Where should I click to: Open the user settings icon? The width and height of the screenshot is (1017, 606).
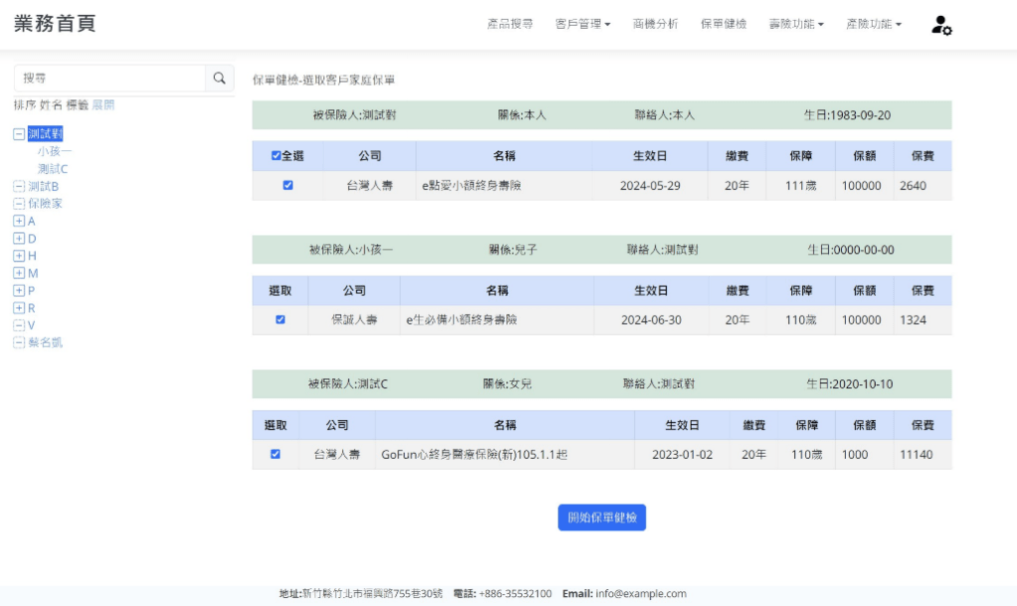[940, 25]
